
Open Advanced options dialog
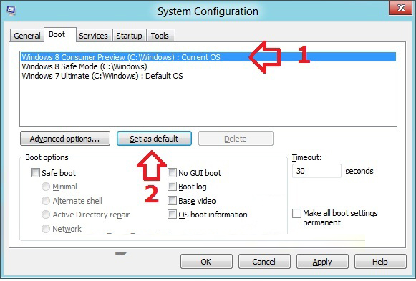pos(65,139)
